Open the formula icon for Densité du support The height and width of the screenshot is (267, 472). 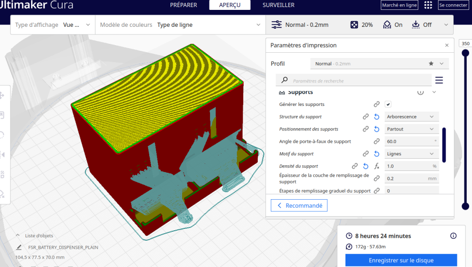click(x=377, y=166)
